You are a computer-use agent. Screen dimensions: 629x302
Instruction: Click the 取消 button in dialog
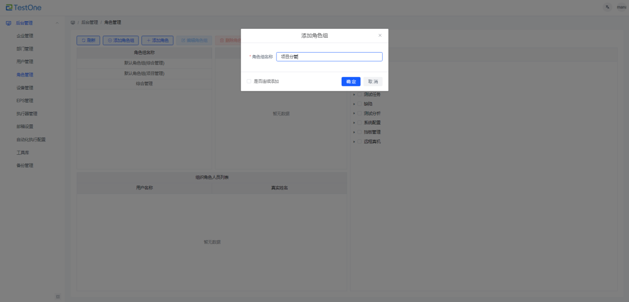click(373, 81)
